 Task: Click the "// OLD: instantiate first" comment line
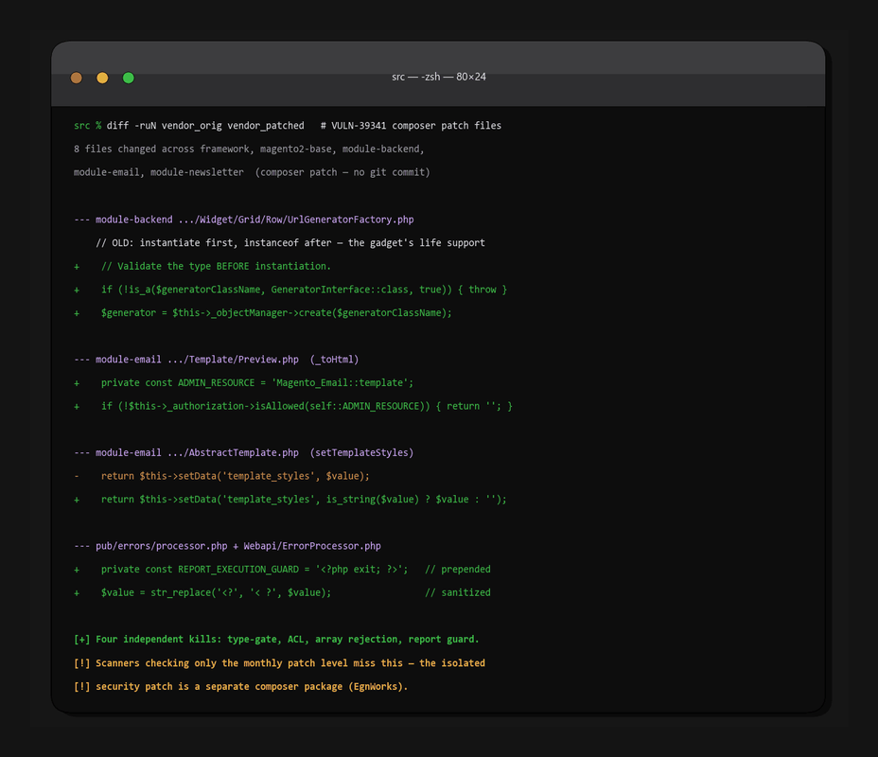coord(290,243)
